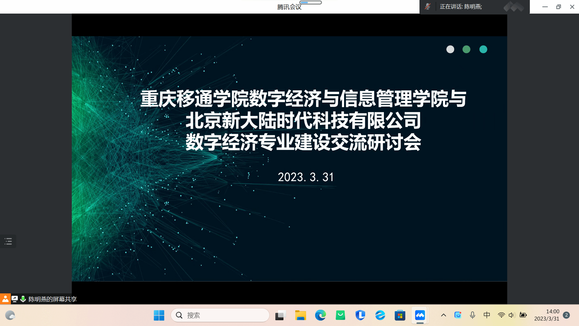Open the side list panel icon
The image size is (579, 326).
pyautogui.click(x=8, y=241)
